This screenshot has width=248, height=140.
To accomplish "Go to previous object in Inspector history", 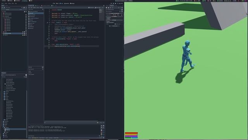I will (x=119, y=8).
